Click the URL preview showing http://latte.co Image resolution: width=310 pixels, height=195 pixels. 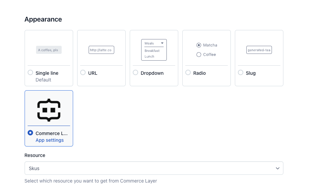[x=101, y=50]
